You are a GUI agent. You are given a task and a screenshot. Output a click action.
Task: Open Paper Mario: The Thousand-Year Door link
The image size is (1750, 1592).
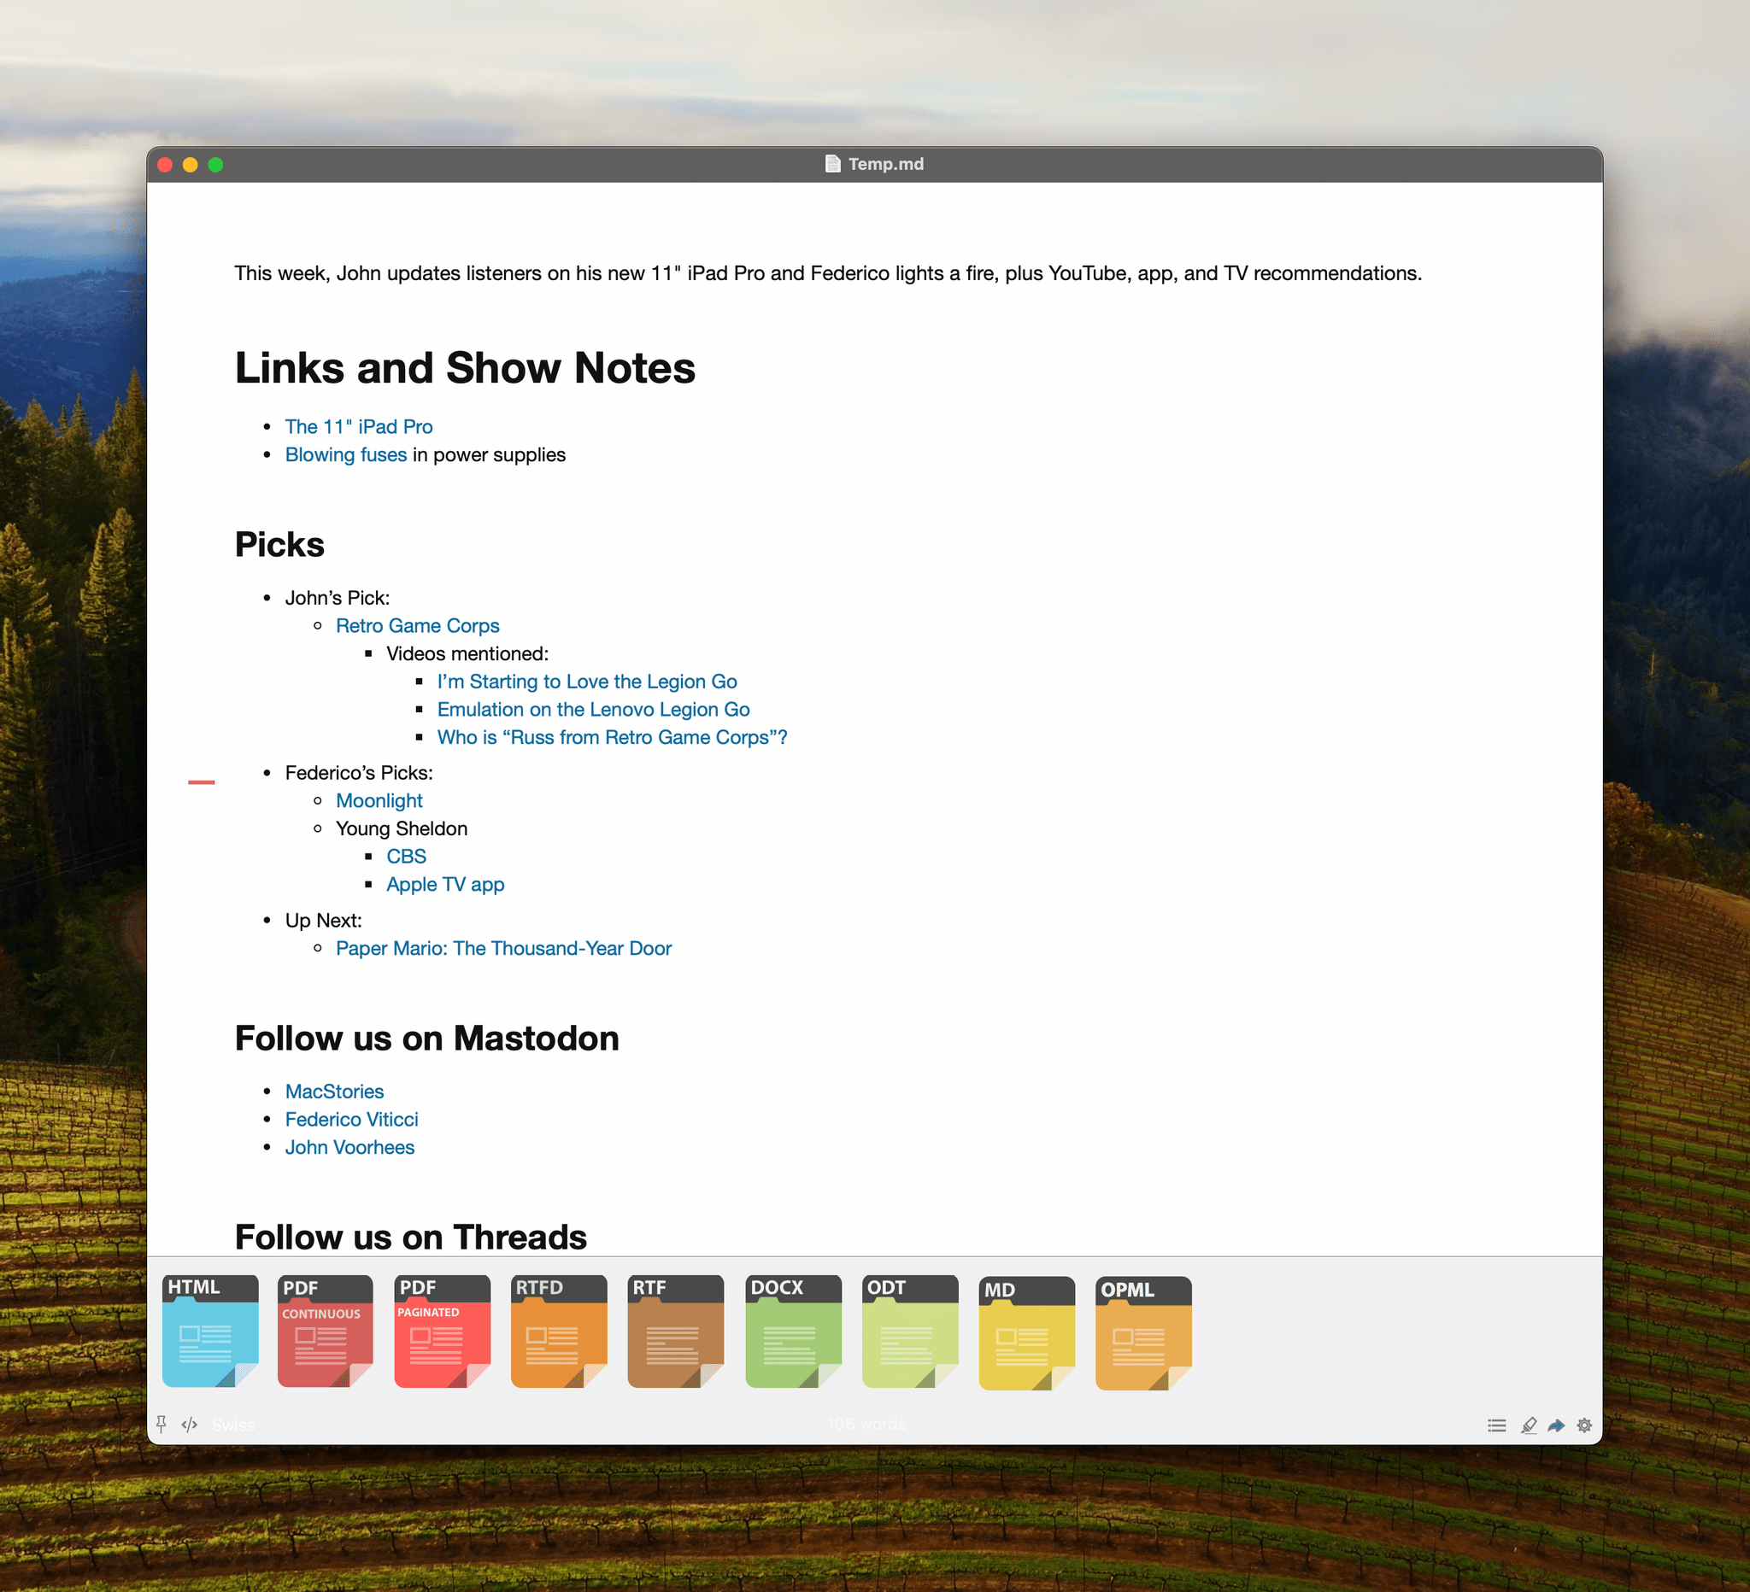(x=503, y=948)
